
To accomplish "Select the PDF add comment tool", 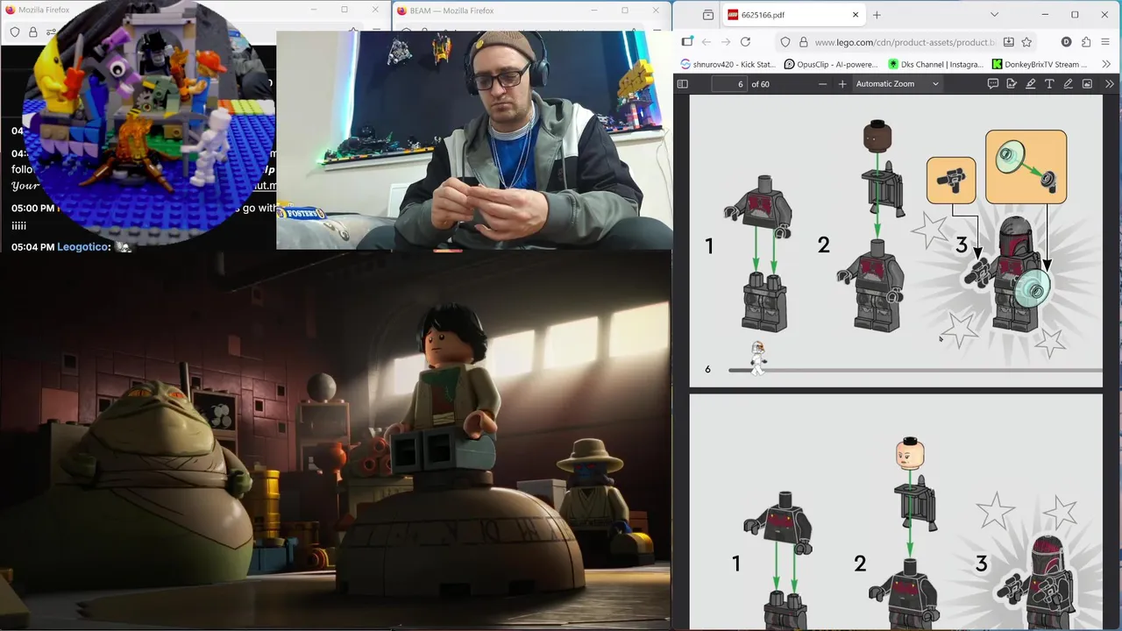I will (x=993, y=84).
